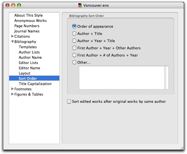Open Journal Names in the sidebar

27,31
